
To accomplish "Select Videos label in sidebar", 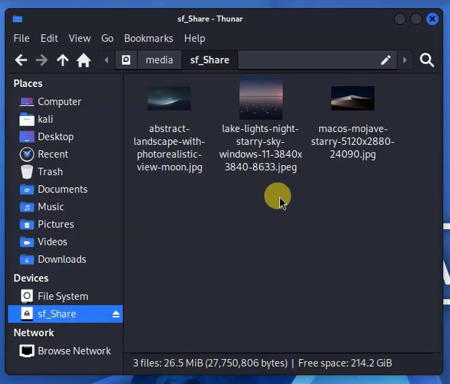I will (53, 242).
